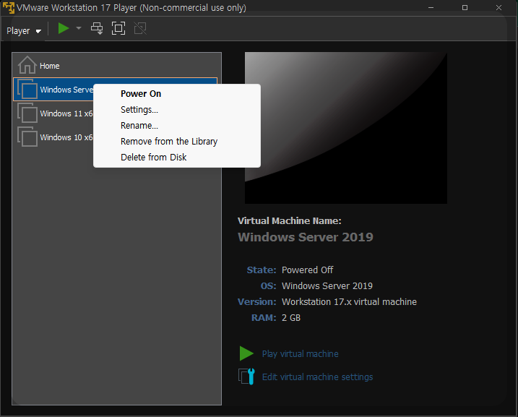518x417 pixels.
Task: Click Workstation 17.x virtual machine text
Action: 349,301
